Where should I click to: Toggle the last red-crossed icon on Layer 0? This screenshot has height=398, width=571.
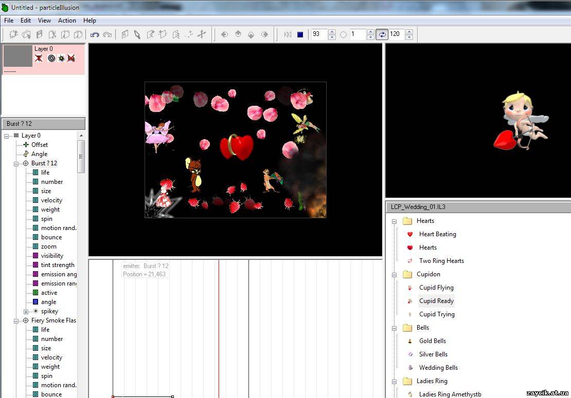tap(71, 58)
